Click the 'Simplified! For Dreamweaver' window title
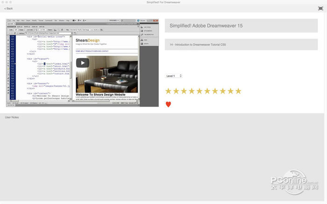The height and width of the screenshot is (204, 327). [163, 2]
